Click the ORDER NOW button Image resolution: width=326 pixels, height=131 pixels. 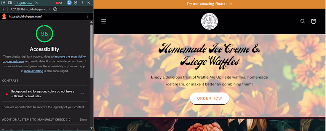pyautogui.click(x=209, y=98)
